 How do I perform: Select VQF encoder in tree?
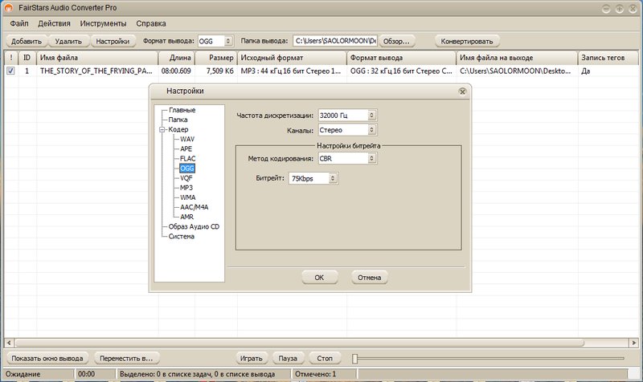click(186, 178)
